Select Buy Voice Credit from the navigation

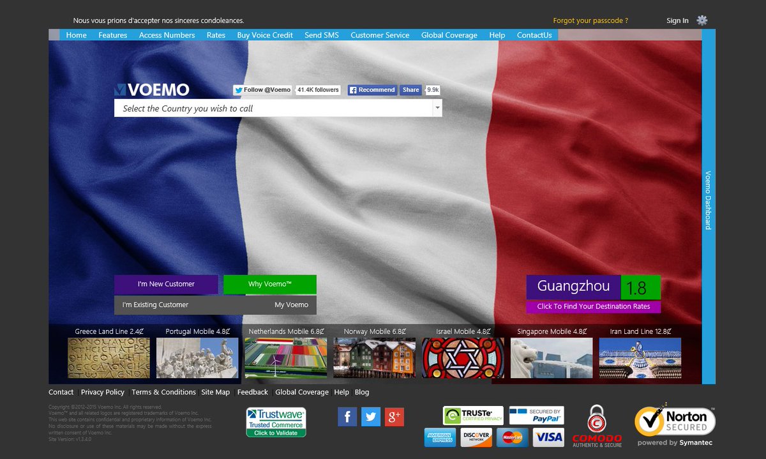point(265,35)
